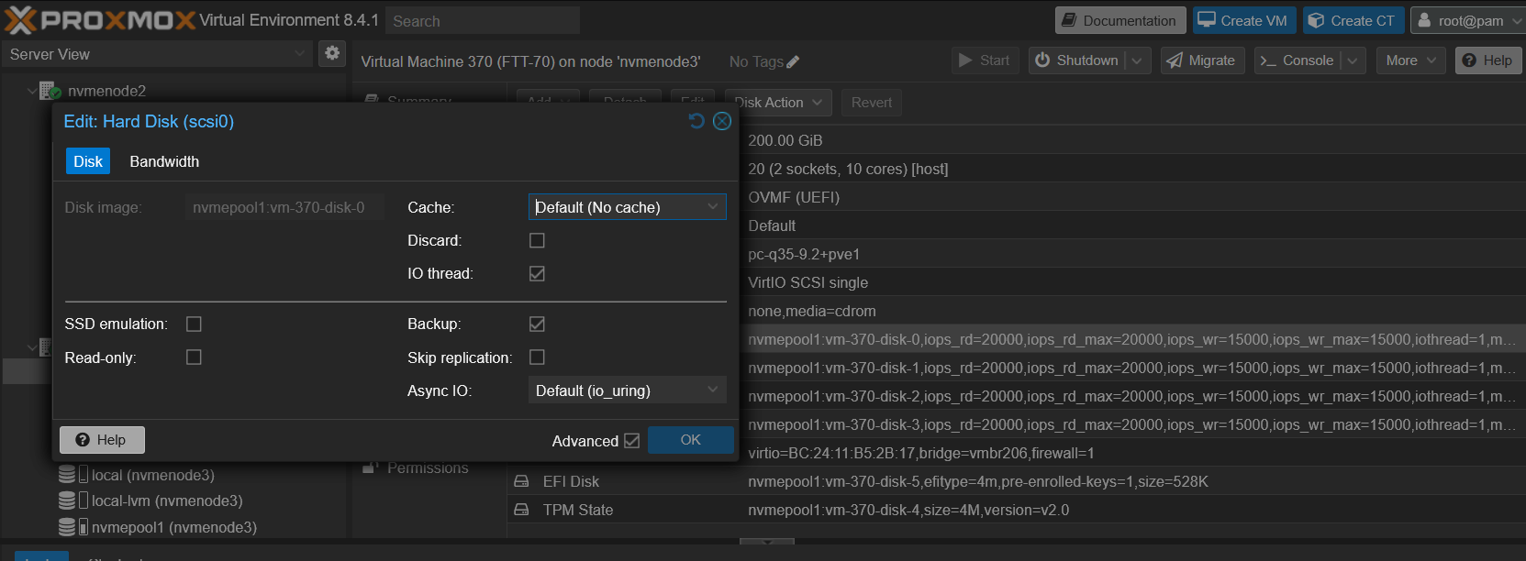Open the root@pam user menu
1526x561 pixels.
1466,20
